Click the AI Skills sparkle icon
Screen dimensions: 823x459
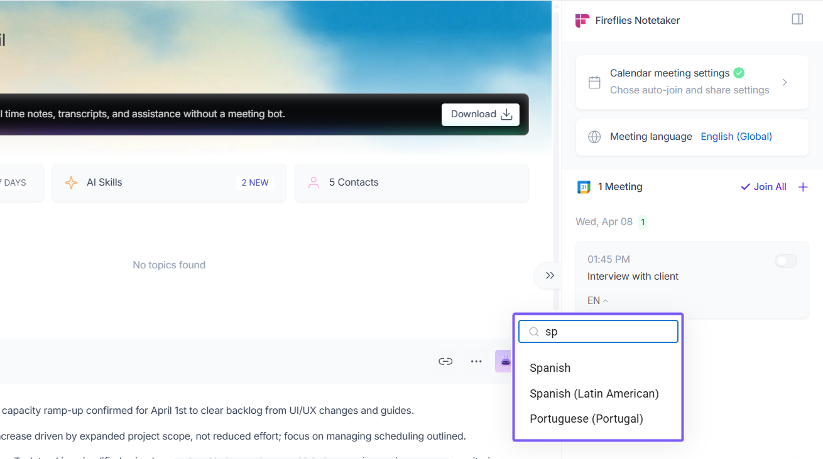coord(71,182)
